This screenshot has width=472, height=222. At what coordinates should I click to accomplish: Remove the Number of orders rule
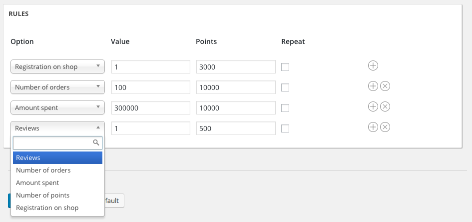coord(385,86)
